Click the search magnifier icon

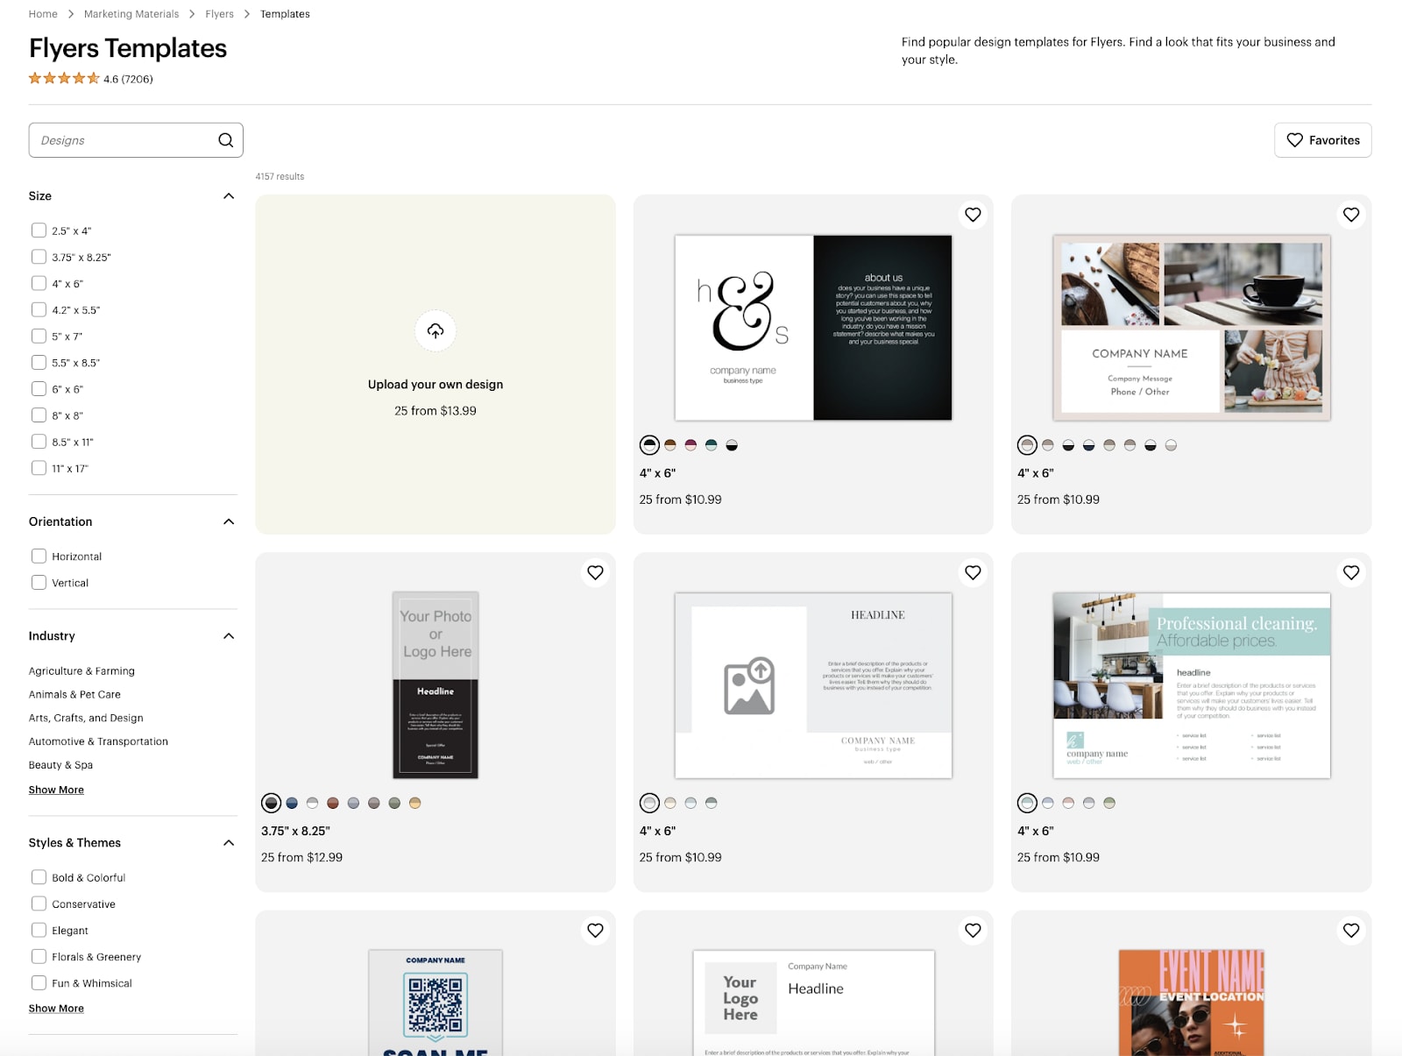point(224,139)
